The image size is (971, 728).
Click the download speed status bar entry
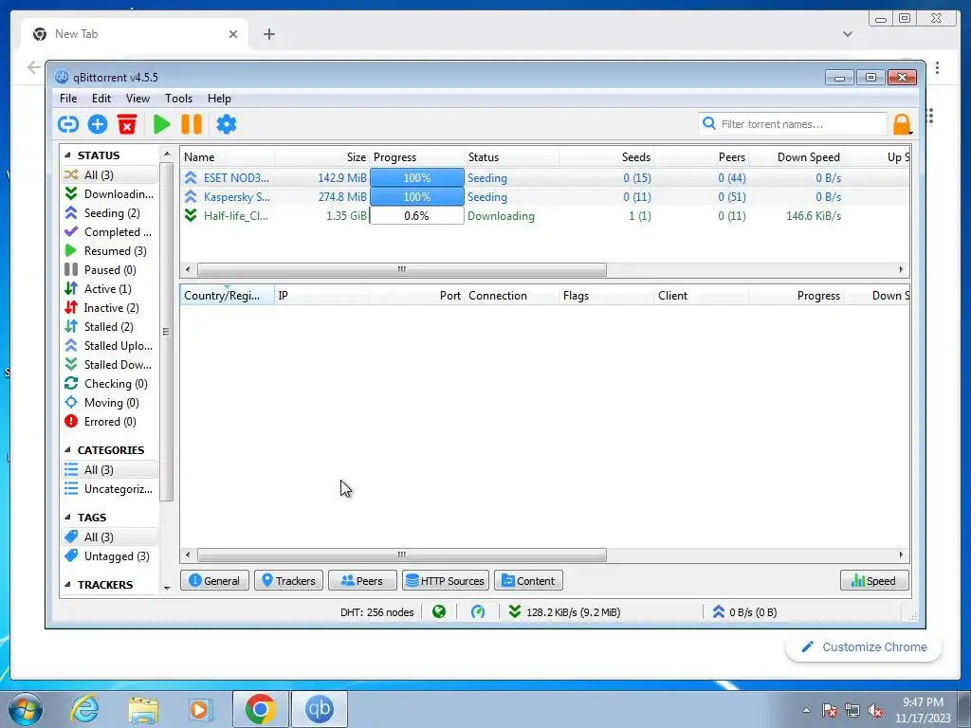point(565,612)
